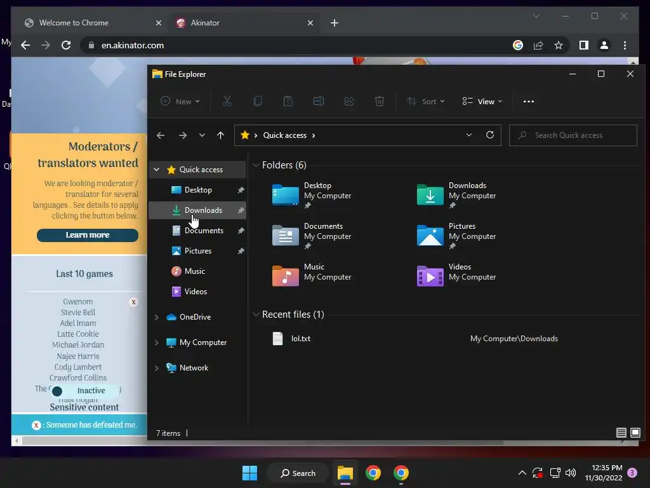Expand the OneDrive tree node
Screen dimensions: 650x488
pos(156,317)
